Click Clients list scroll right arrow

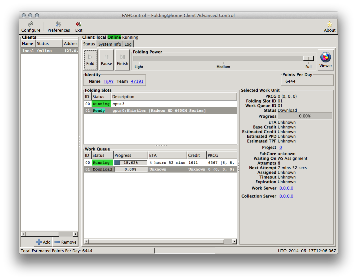pos(76,234)
